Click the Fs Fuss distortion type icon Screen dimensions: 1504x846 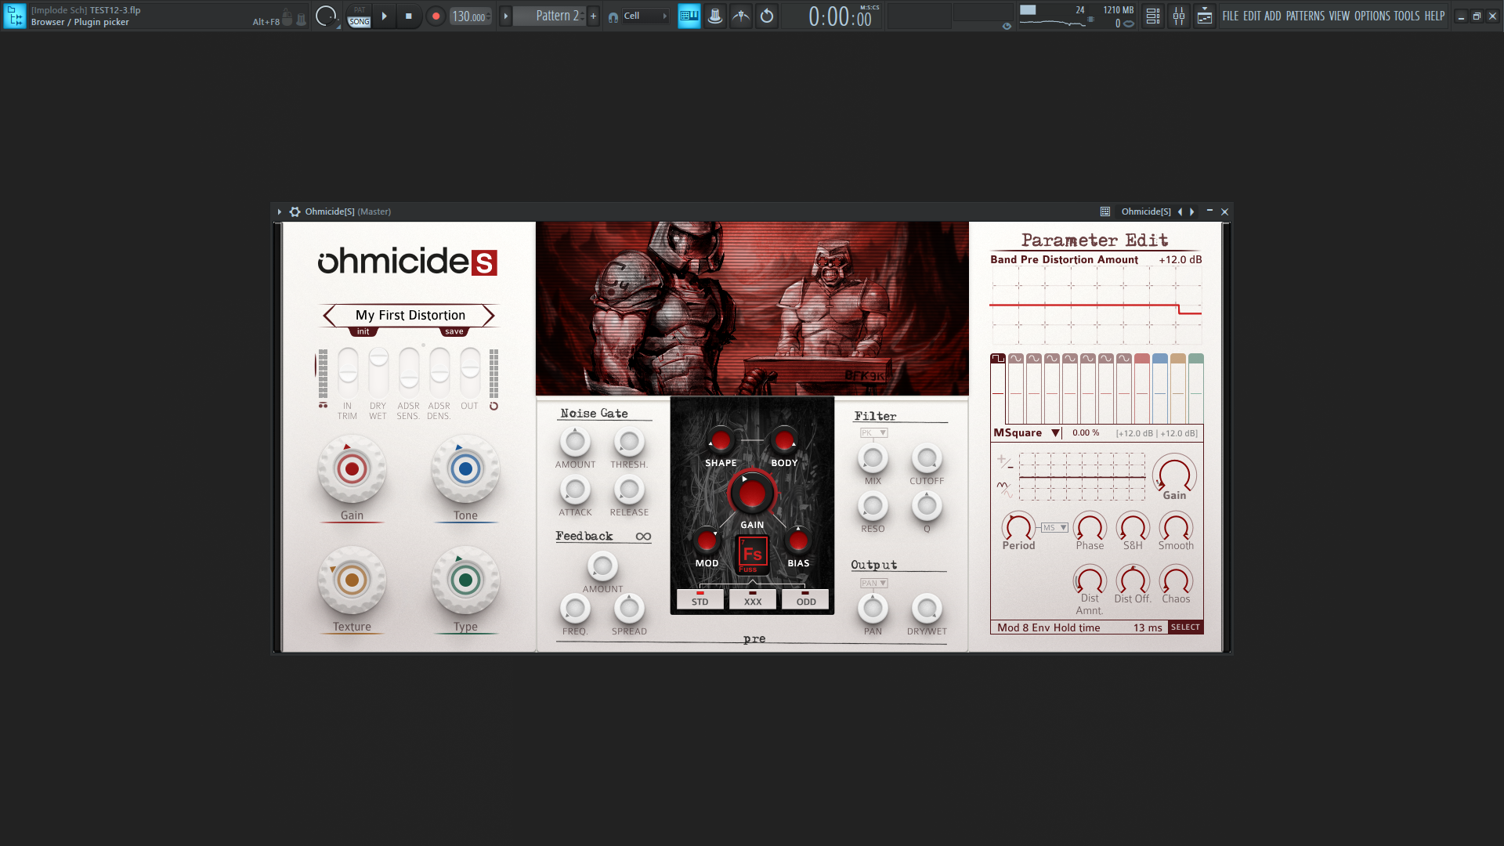point(752,555)
